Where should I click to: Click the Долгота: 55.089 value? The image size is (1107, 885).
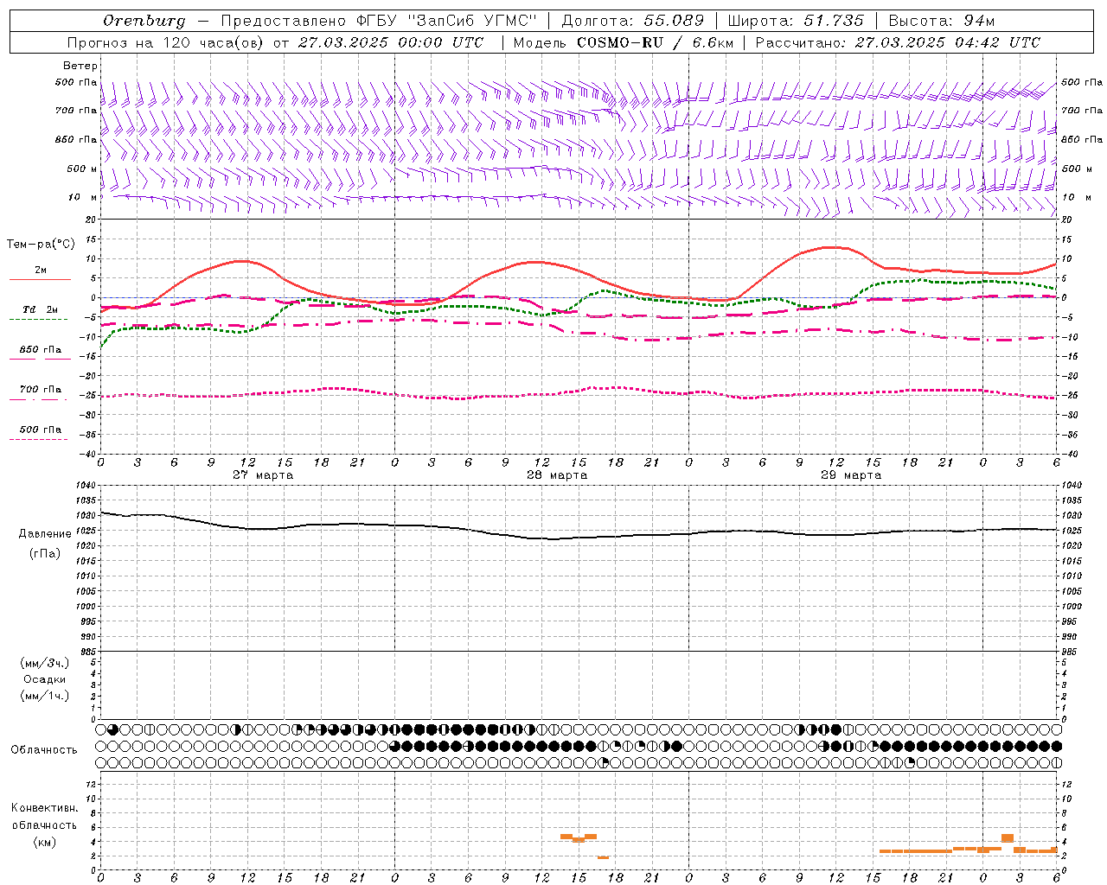tap(633, 21)
